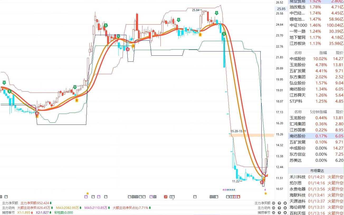Show help for 主力动向 indicator
The width and height of the screenshot is (344, 215).
click(279, 208)
